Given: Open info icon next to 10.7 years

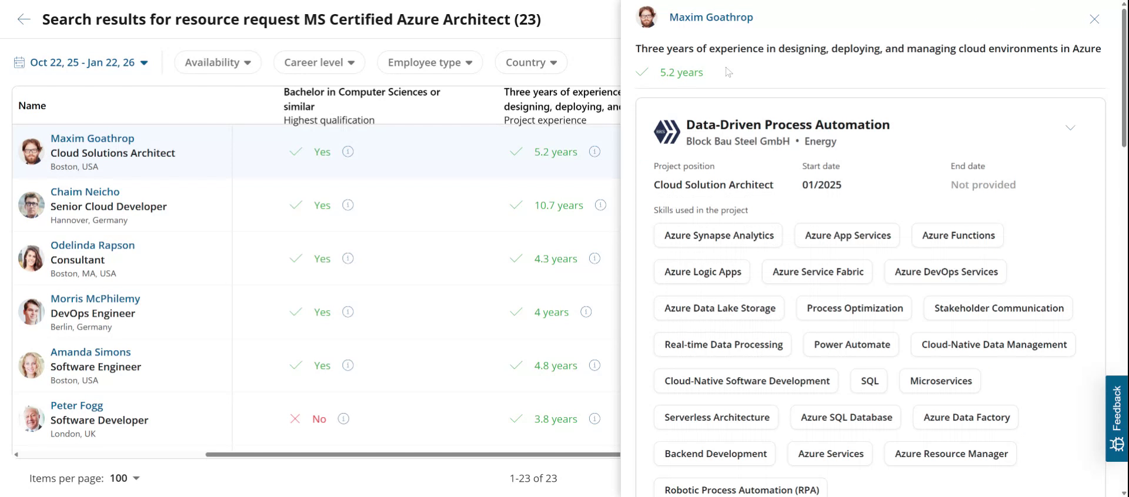Looking at the screenshot, I should click(x=600, y=205).
